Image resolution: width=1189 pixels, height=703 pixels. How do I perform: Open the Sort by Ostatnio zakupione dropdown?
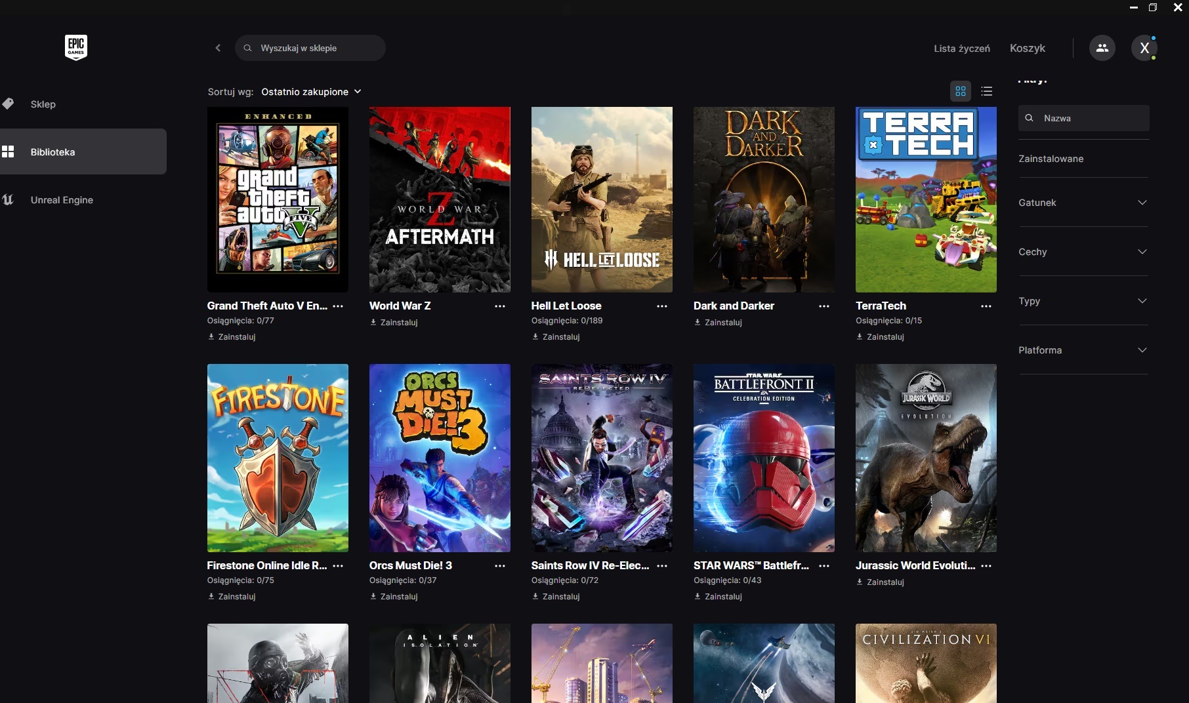pyautogui.click(x=311, y=92)
